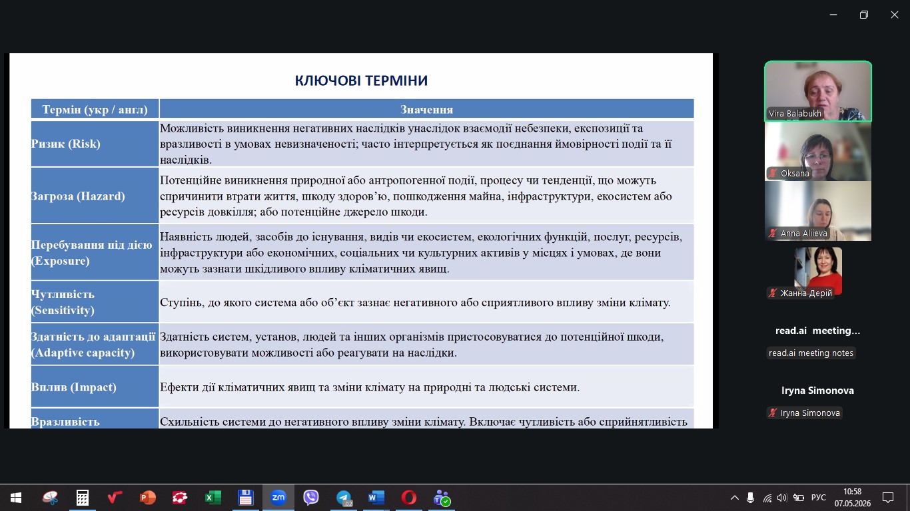This screenshot has height=511, width=910.
Task: Click the 'Перебування під дією (Exposure)' cell
Action: coord(95,252)
